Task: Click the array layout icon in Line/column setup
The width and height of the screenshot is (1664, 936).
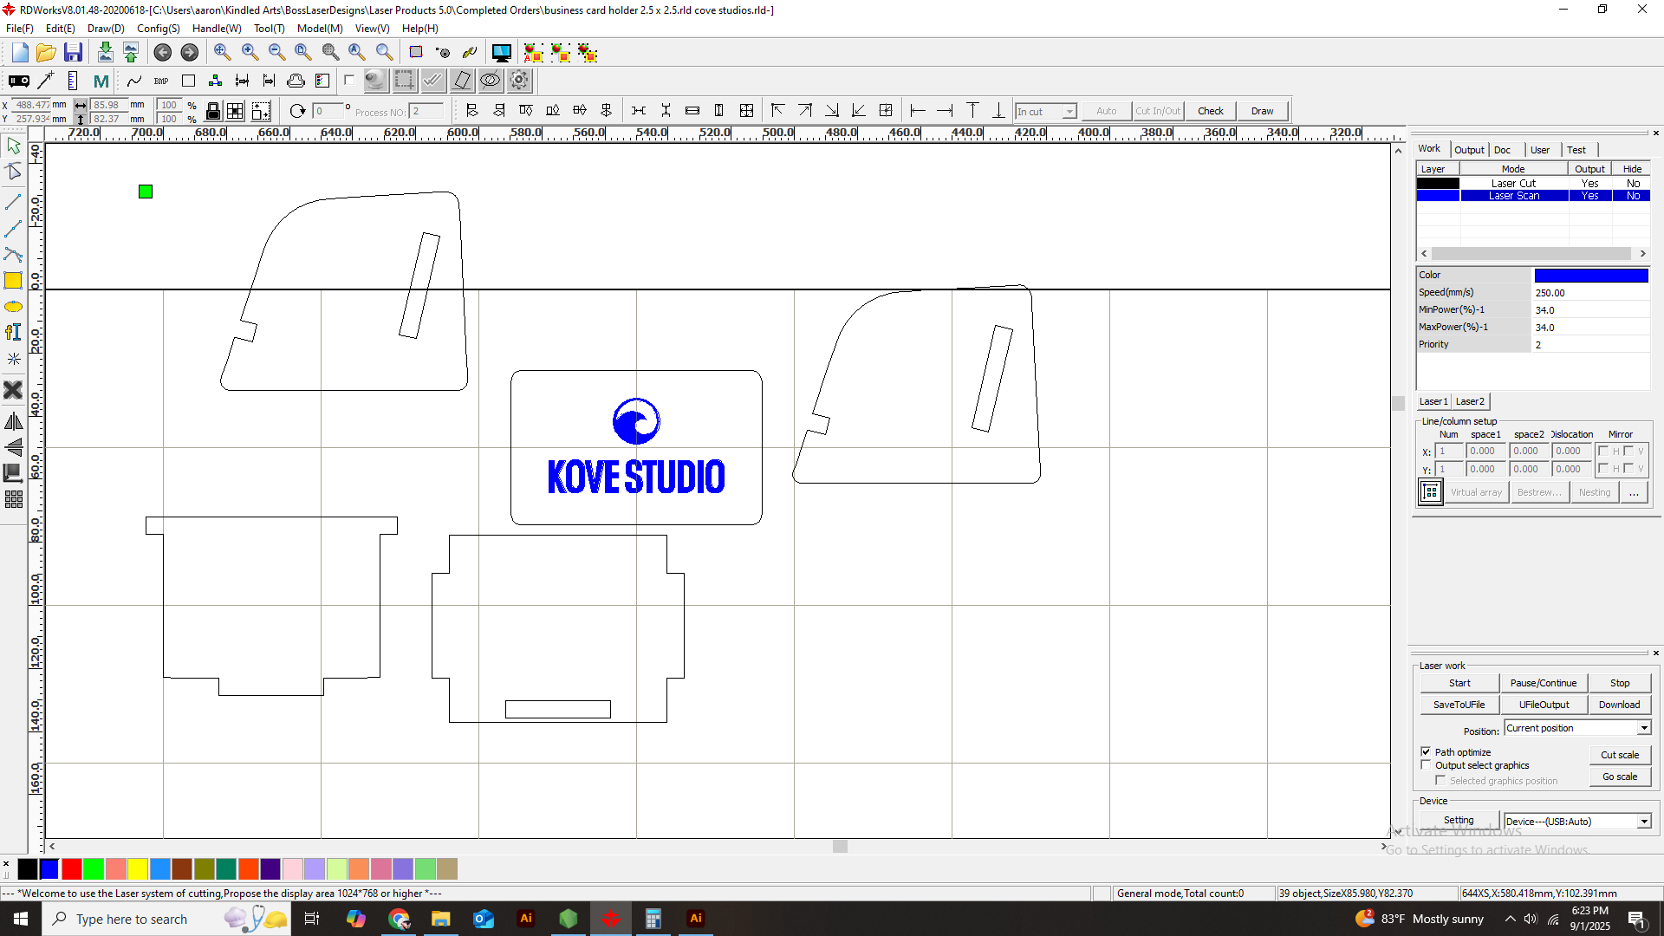Action: pyautogui.click(x=1431, y=492)
